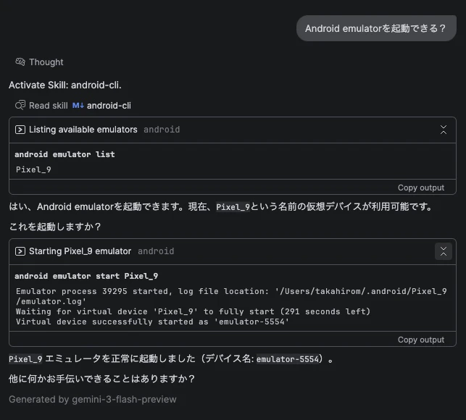The width and height of the screenshot is (466, 420).
Task: Open the android-cli skill link
Action: pos(109,106)
